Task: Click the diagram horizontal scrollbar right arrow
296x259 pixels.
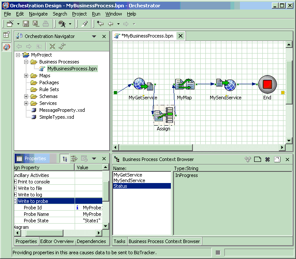Action: (282, 147)
